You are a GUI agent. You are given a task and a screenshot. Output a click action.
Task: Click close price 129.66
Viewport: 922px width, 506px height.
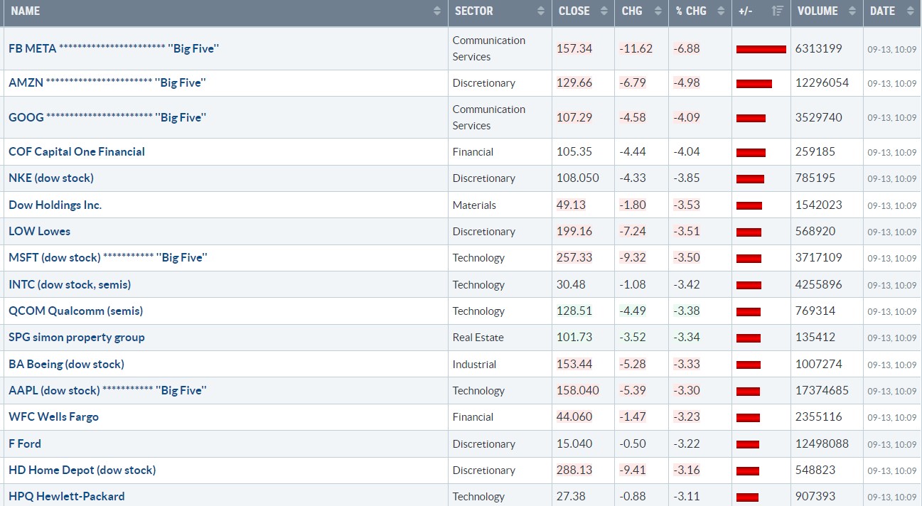pos(574,82)
